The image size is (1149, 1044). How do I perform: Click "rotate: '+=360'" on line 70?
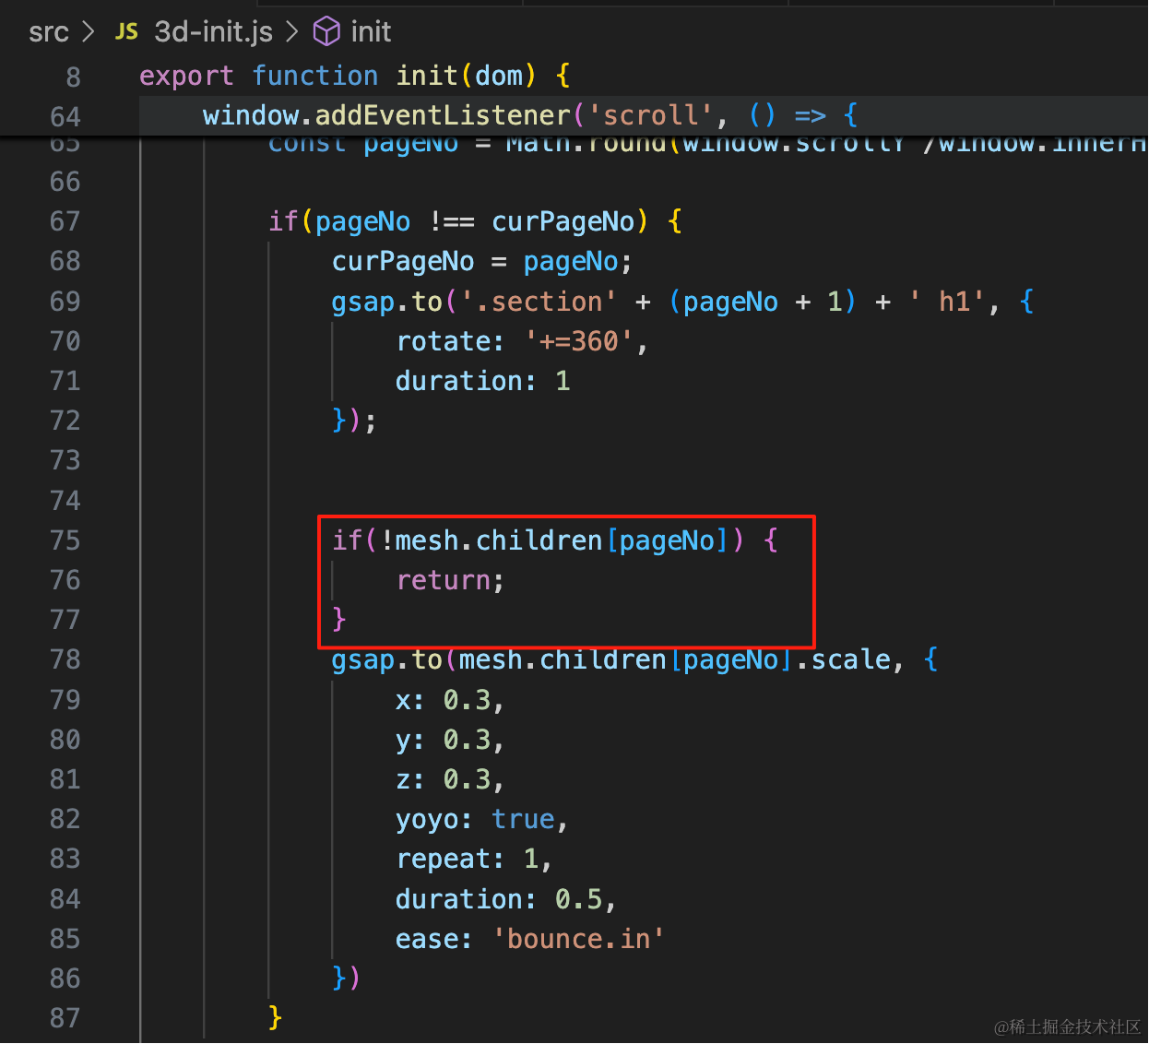coord(522,341)
